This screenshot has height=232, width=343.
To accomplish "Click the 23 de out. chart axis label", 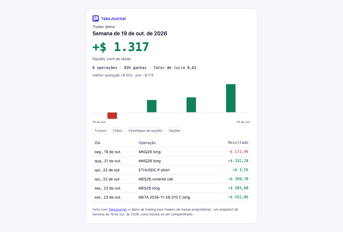I will pyautogui.click(x=243, y=122).
